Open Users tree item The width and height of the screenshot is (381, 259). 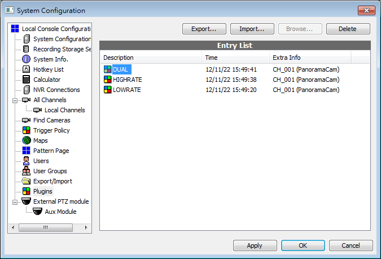click(x=41, y=161)
